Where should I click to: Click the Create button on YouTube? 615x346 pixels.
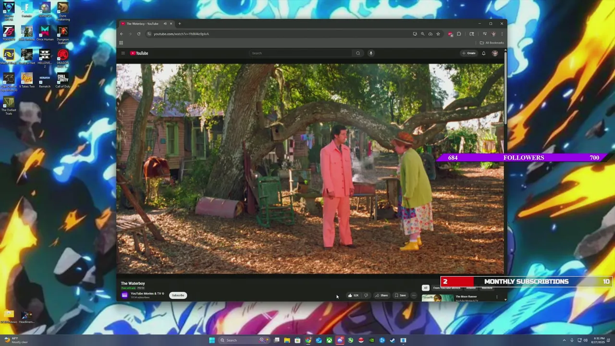point(468,53)
